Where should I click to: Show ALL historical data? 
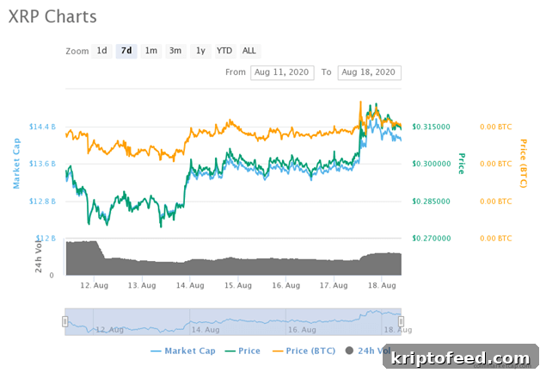coord(249,51)
